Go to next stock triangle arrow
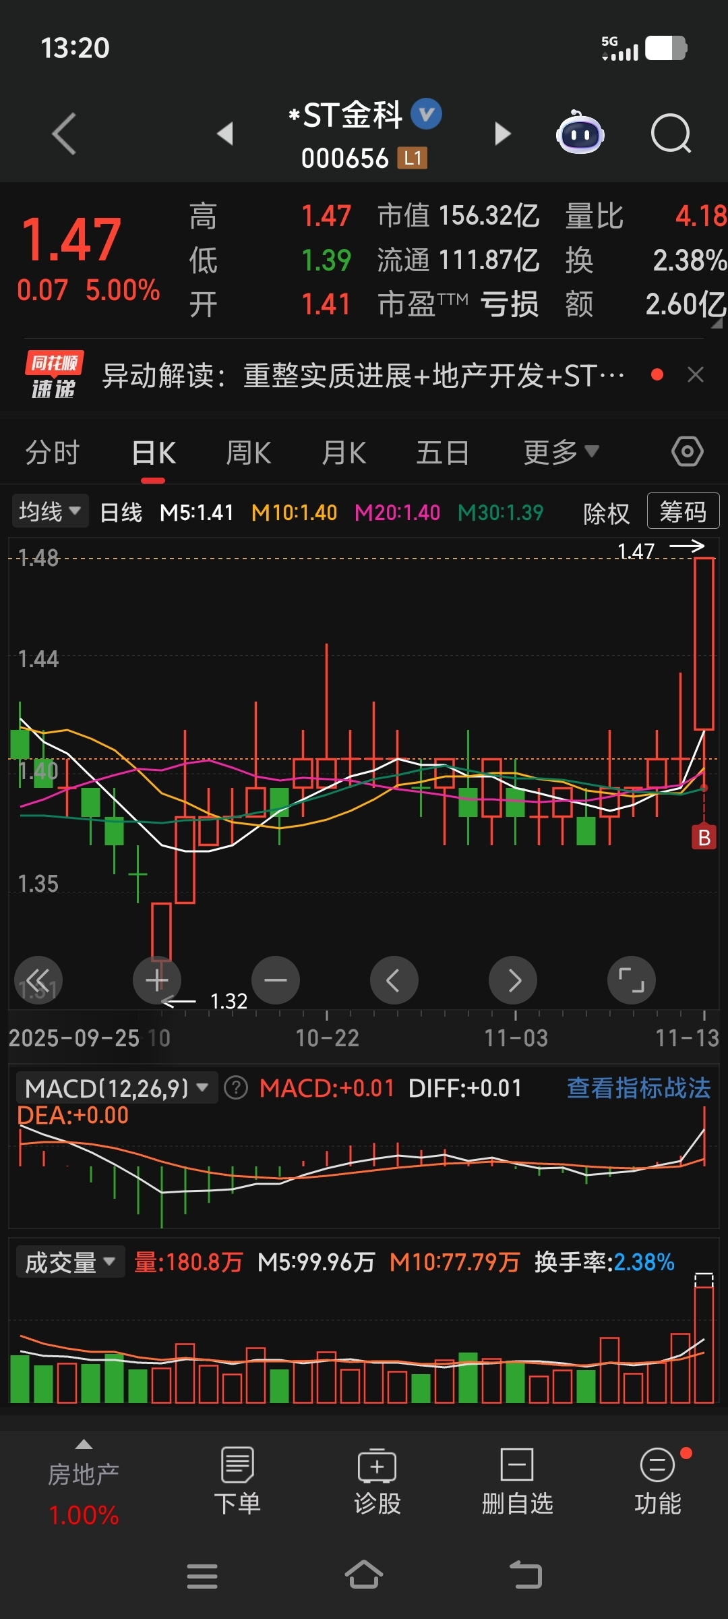This screenshot has height=1619, width=728. 503,134
